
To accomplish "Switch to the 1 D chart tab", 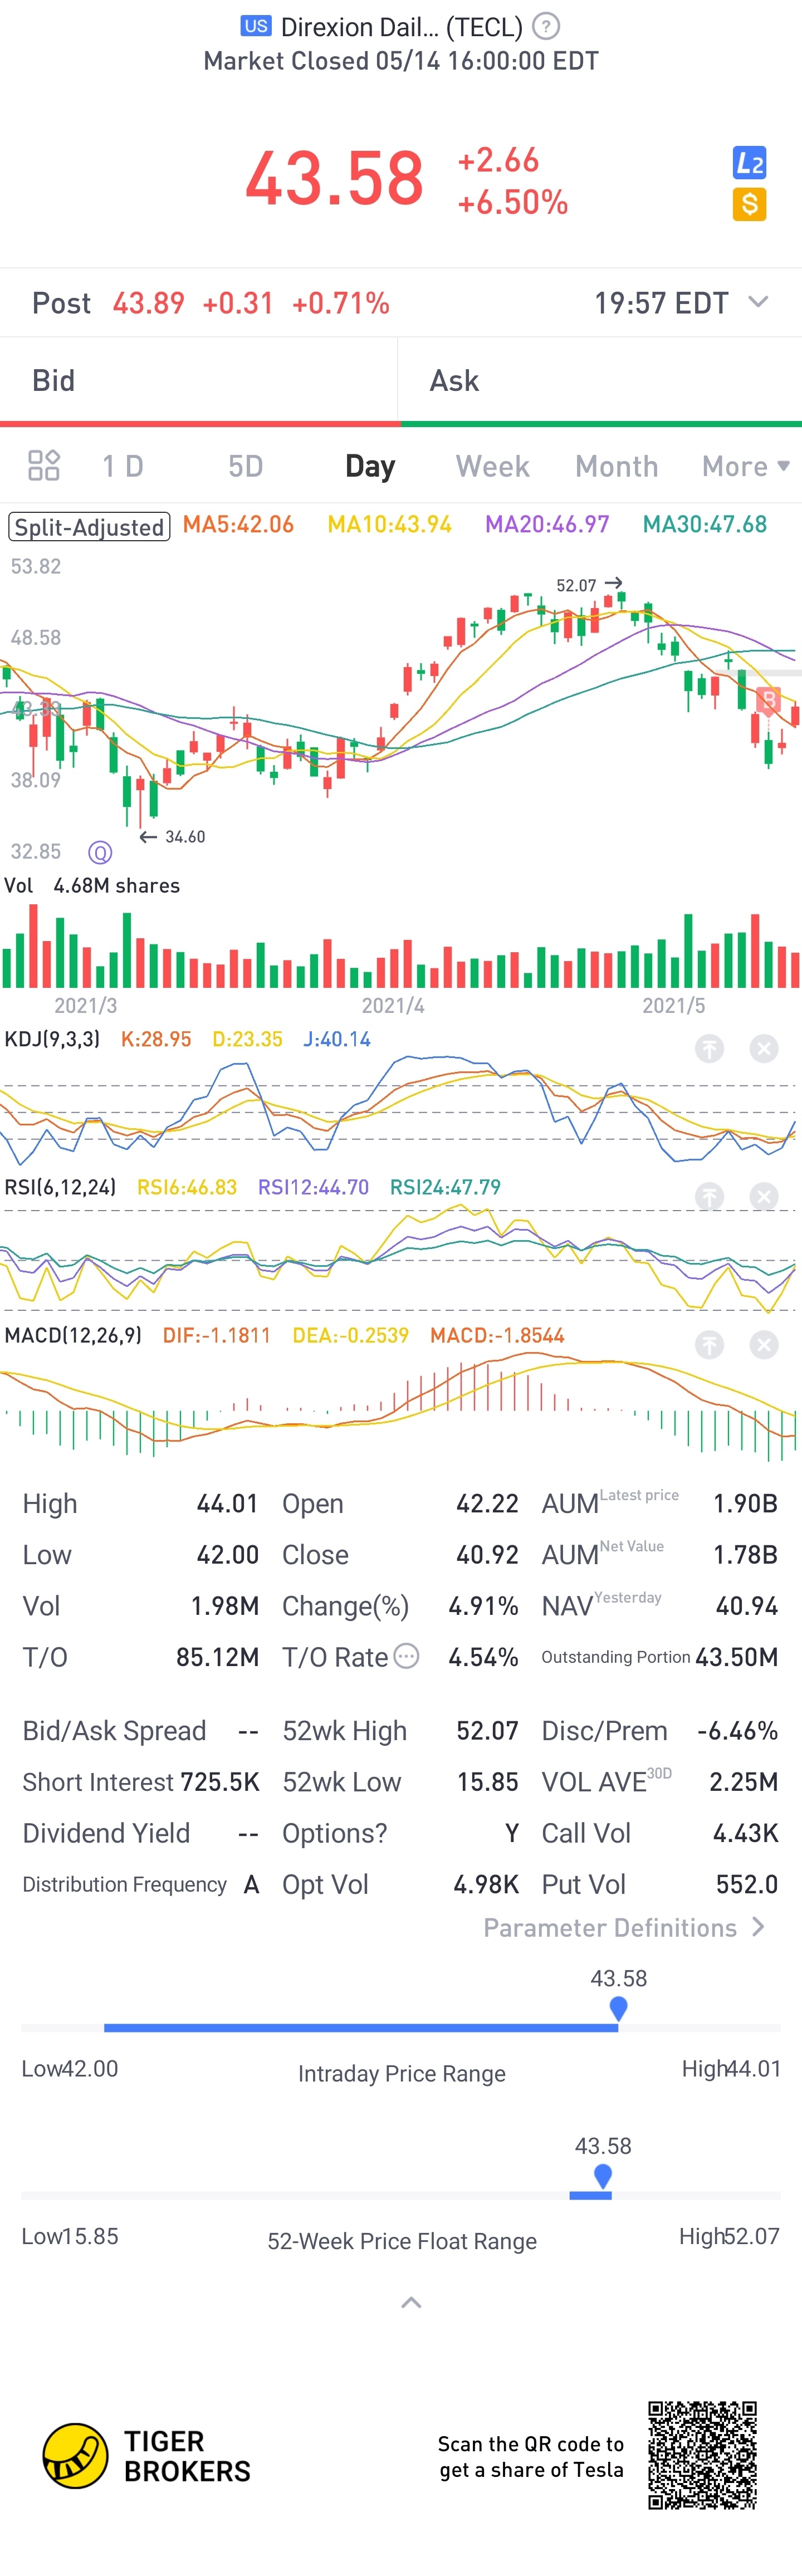I will (123, 466).
